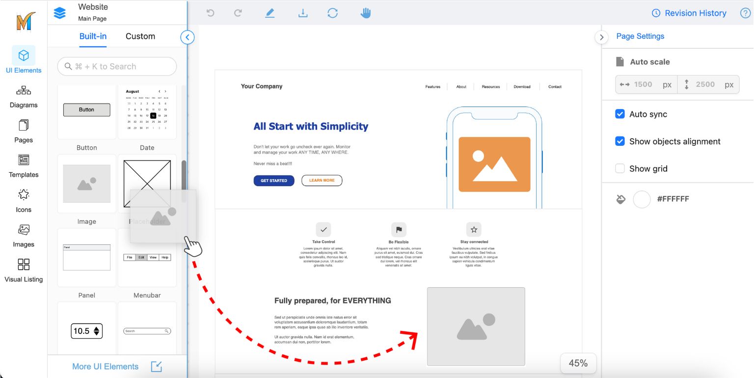Switch to the Built-in tab
The image size is (754, 378).
point(93,36)
